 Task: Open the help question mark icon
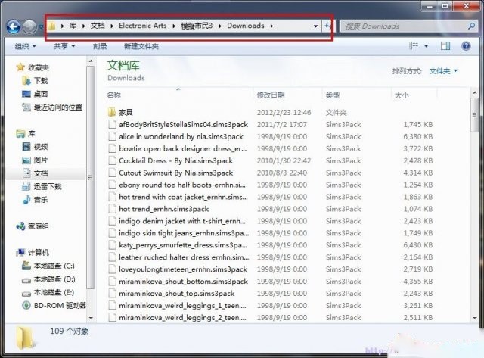click(x=468, y=46)
